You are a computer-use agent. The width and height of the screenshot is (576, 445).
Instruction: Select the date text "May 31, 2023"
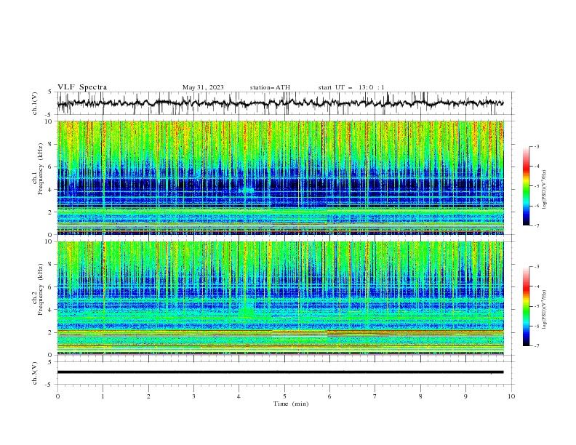pos(203,87)
